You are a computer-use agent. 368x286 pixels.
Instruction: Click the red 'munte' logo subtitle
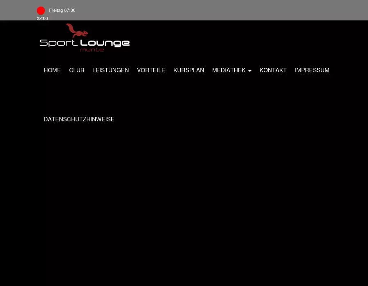[92, 50]
